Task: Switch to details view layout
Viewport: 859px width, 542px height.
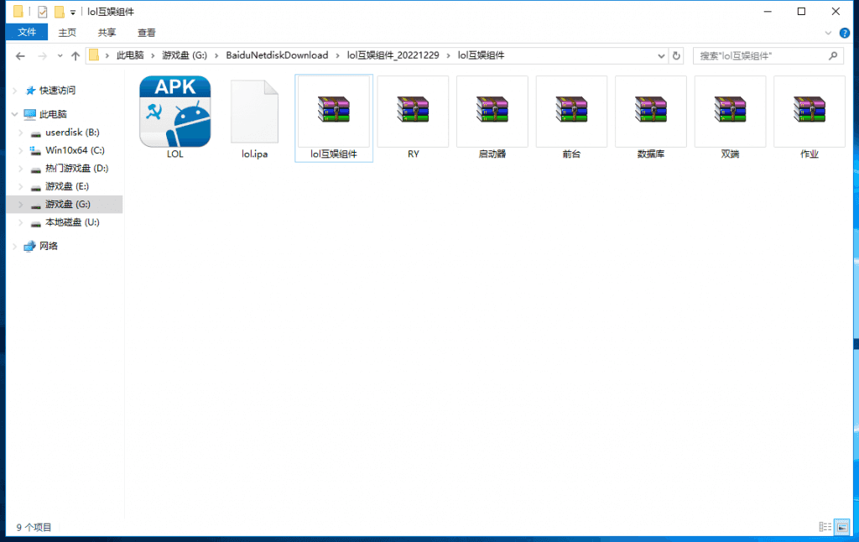Action: 825,527
